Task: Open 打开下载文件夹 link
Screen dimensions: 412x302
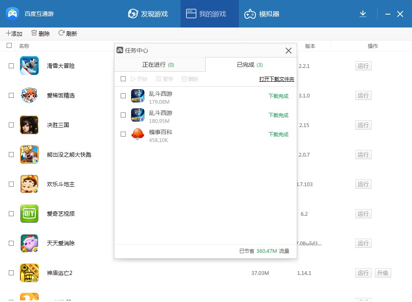Action: [276, 79]
